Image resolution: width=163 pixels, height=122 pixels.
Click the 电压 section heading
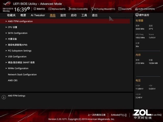(x=138, y=80)
